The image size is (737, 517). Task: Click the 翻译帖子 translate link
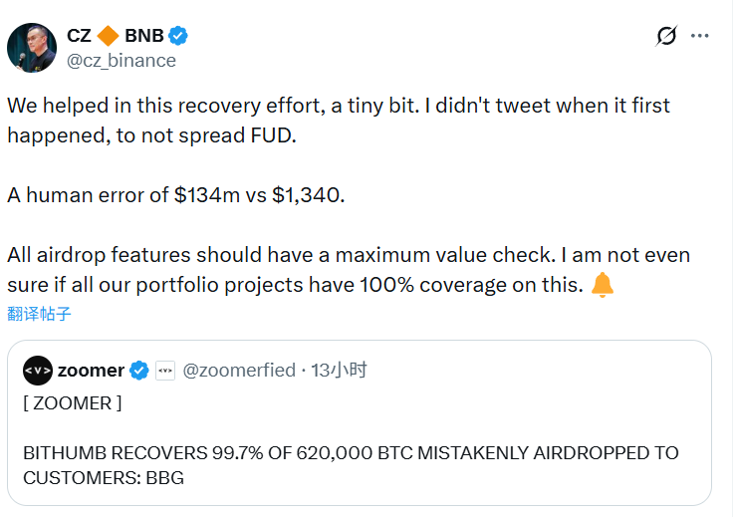[39, 314]
